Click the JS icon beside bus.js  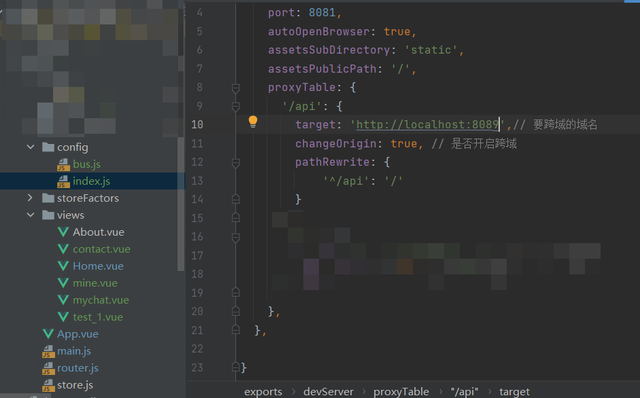pyautogui.click(x=63, y=164)
